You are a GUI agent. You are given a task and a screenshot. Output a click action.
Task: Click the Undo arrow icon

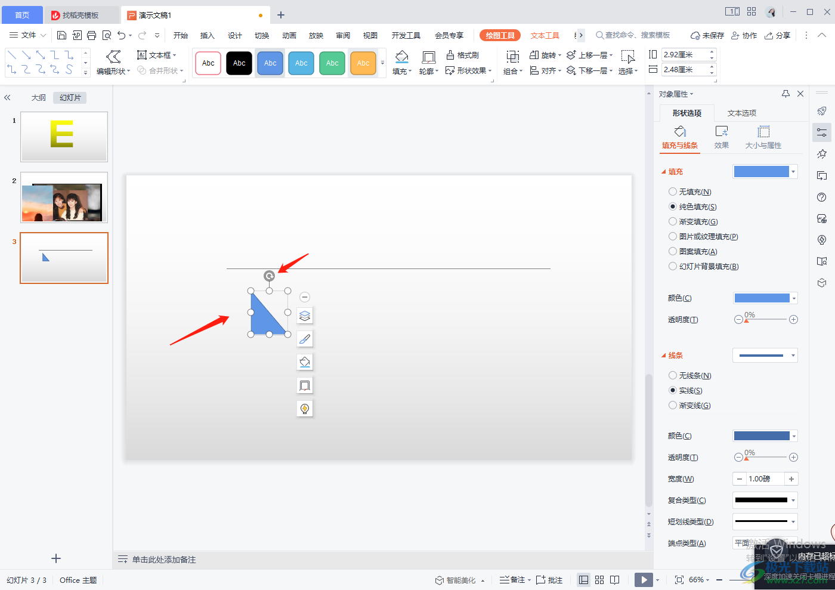[x=122, y=35]
